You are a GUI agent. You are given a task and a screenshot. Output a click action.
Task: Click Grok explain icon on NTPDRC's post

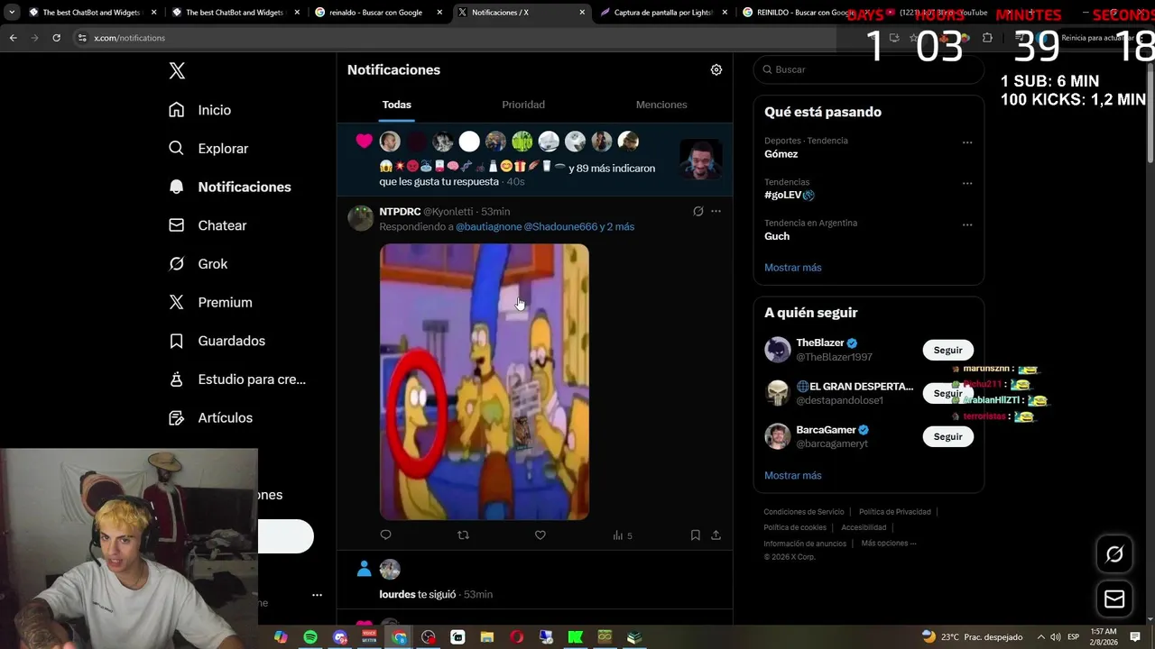[x=698, y=211]
